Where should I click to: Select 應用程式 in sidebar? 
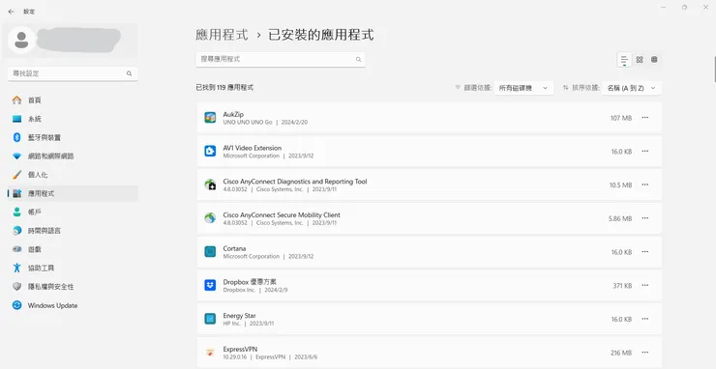[x=73, y=193]
